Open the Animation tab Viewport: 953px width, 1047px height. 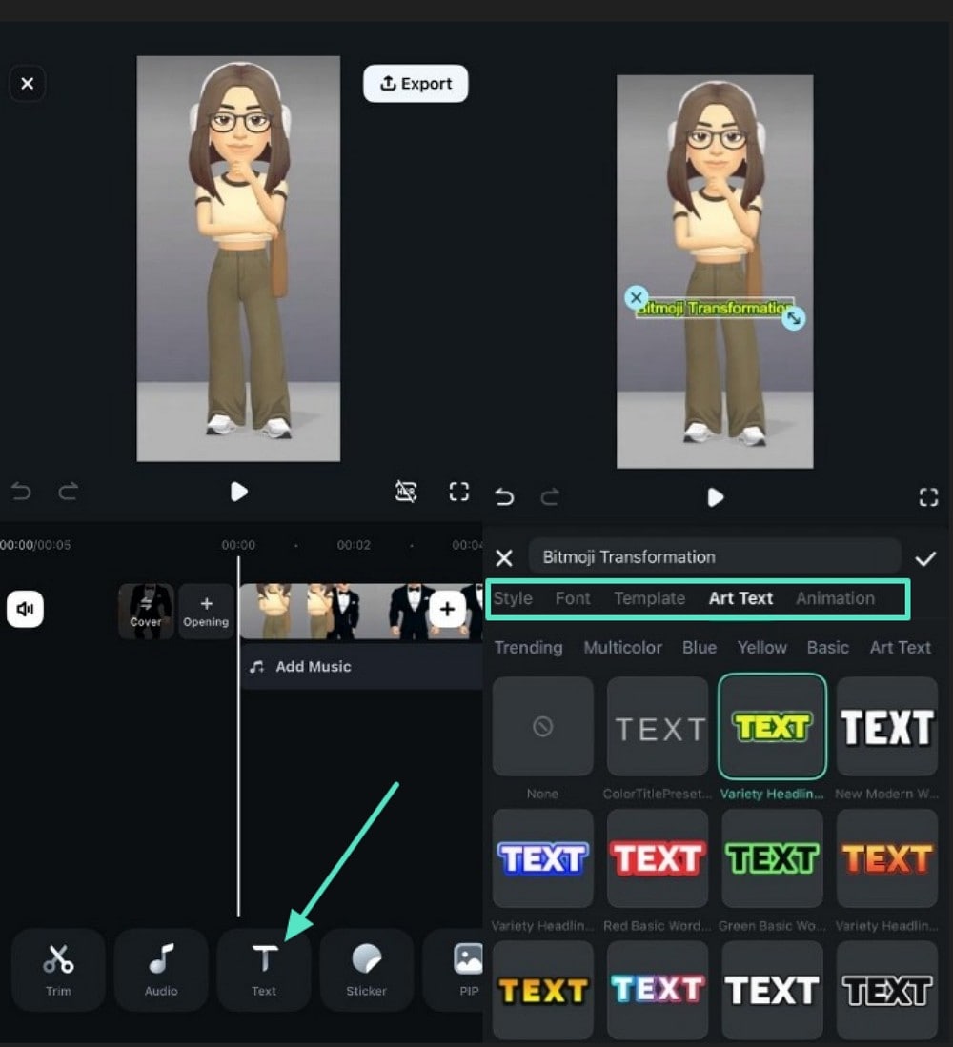(836, 598)
